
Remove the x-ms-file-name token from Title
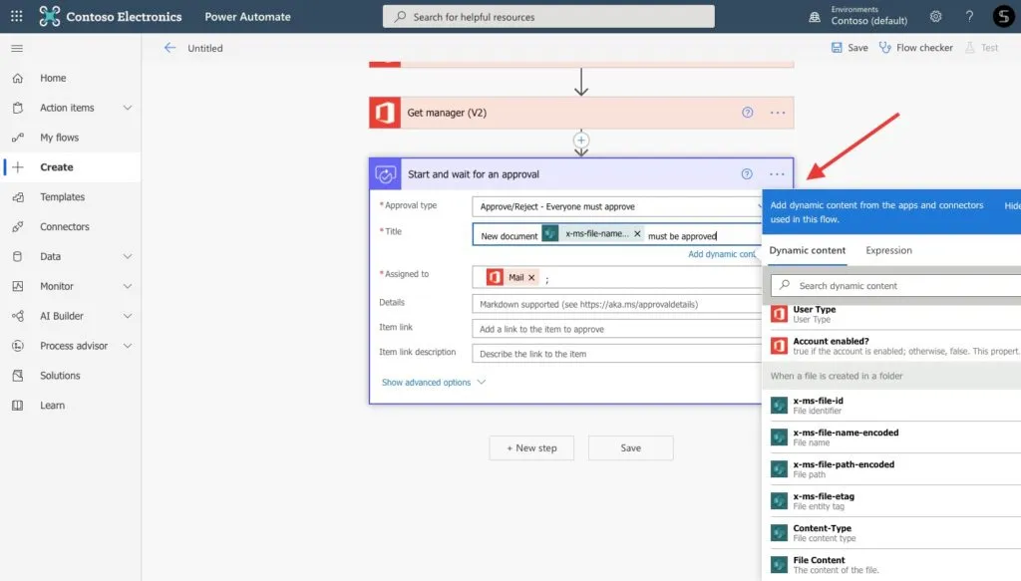click(637, 233)
